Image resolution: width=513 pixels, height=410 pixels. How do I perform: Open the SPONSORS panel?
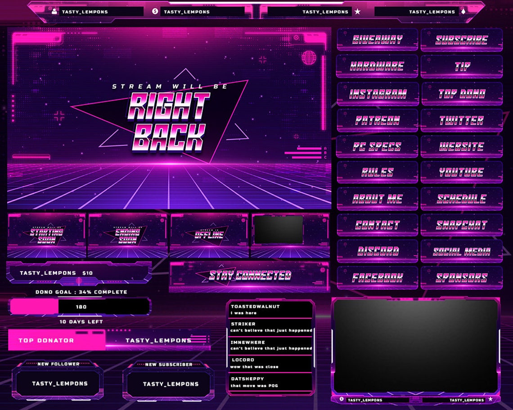coord(462,276)
